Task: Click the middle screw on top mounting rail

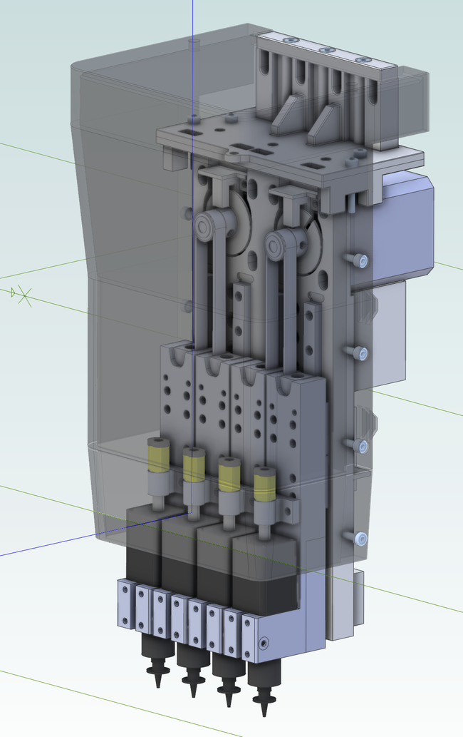Action: (x=326, y=49)
